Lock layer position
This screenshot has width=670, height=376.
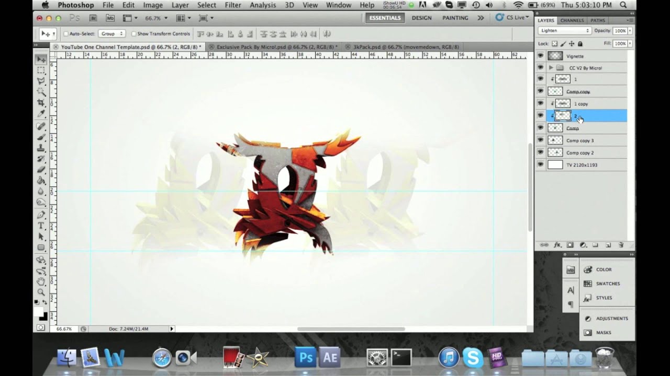tap(572, 44)
